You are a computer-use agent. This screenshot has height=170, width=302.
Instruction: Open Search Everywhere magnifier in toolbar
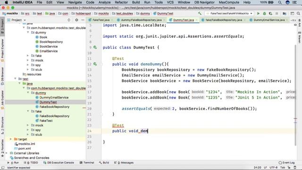tap(298, 14)
